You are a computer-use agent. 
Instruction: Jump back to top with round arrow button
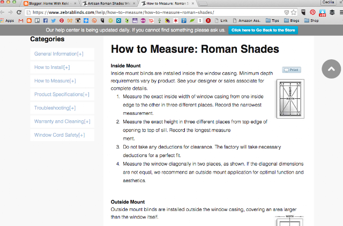(x=331, y=69)
